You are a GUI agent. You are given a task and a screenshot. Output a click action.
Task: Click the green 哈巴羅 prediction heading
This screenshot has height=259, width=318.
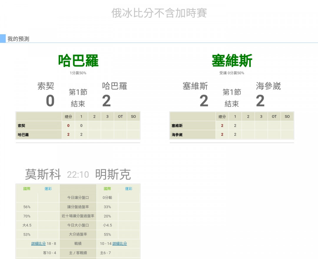click(78, 60)
